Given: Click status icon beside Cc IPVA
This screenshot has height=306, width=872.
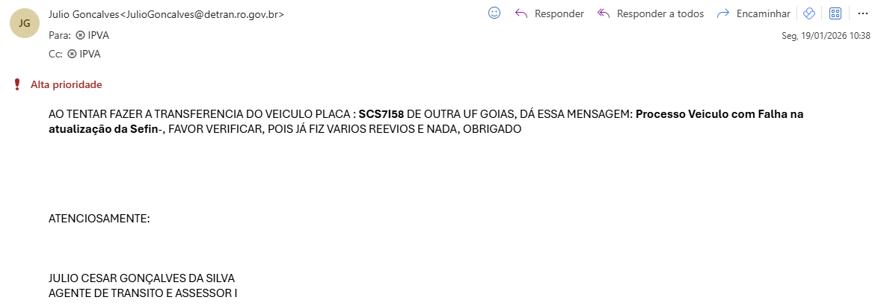Looking at the screenshot, I should 72,54.
